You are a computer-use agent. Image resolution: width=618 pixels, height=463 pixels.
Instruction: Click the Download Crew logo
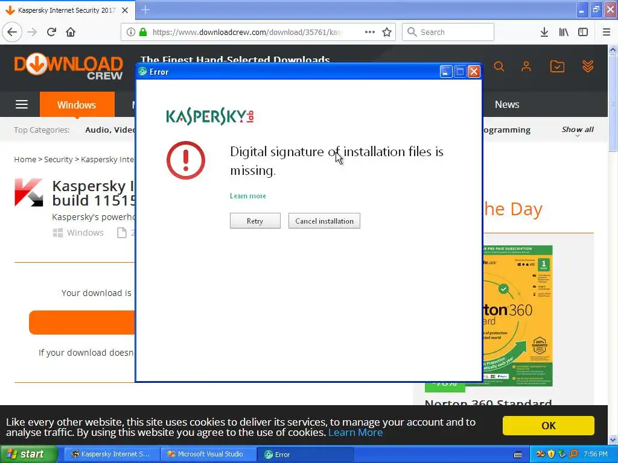[69, 68]
